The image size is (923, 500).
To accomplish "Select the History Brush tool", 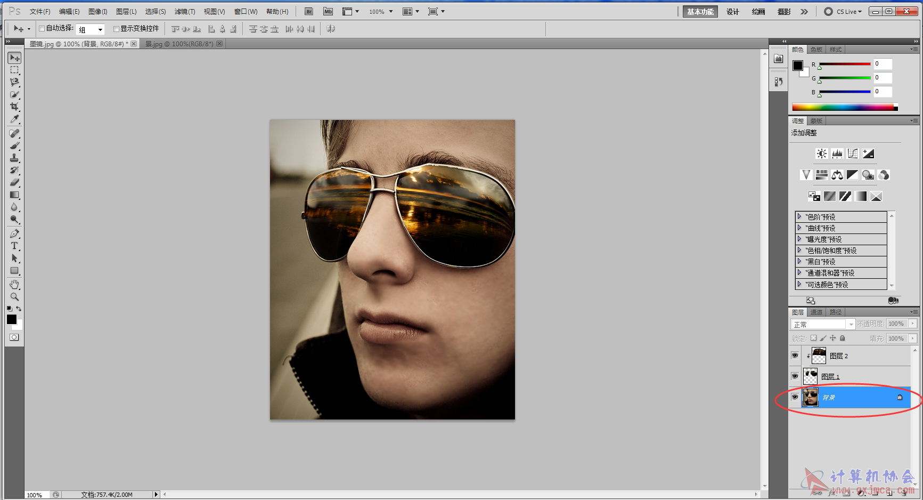I will [14, 170].
